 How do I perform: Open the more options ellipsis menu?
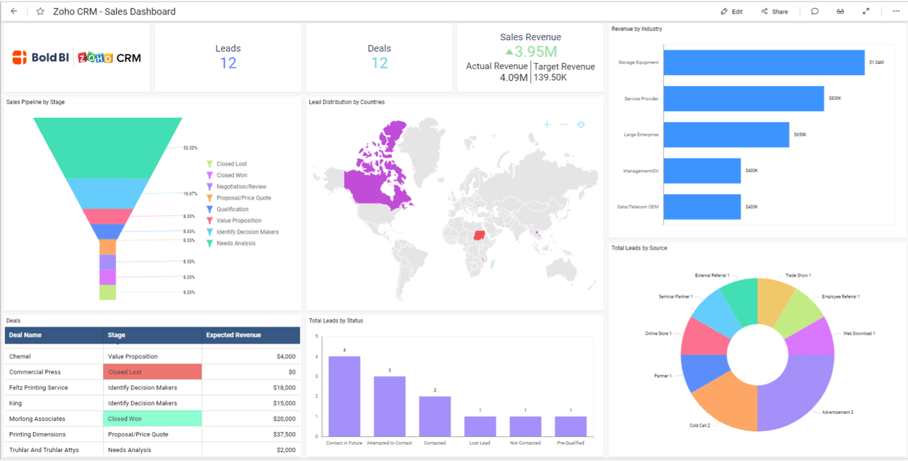pyautogui.click(x=895, y=11)
